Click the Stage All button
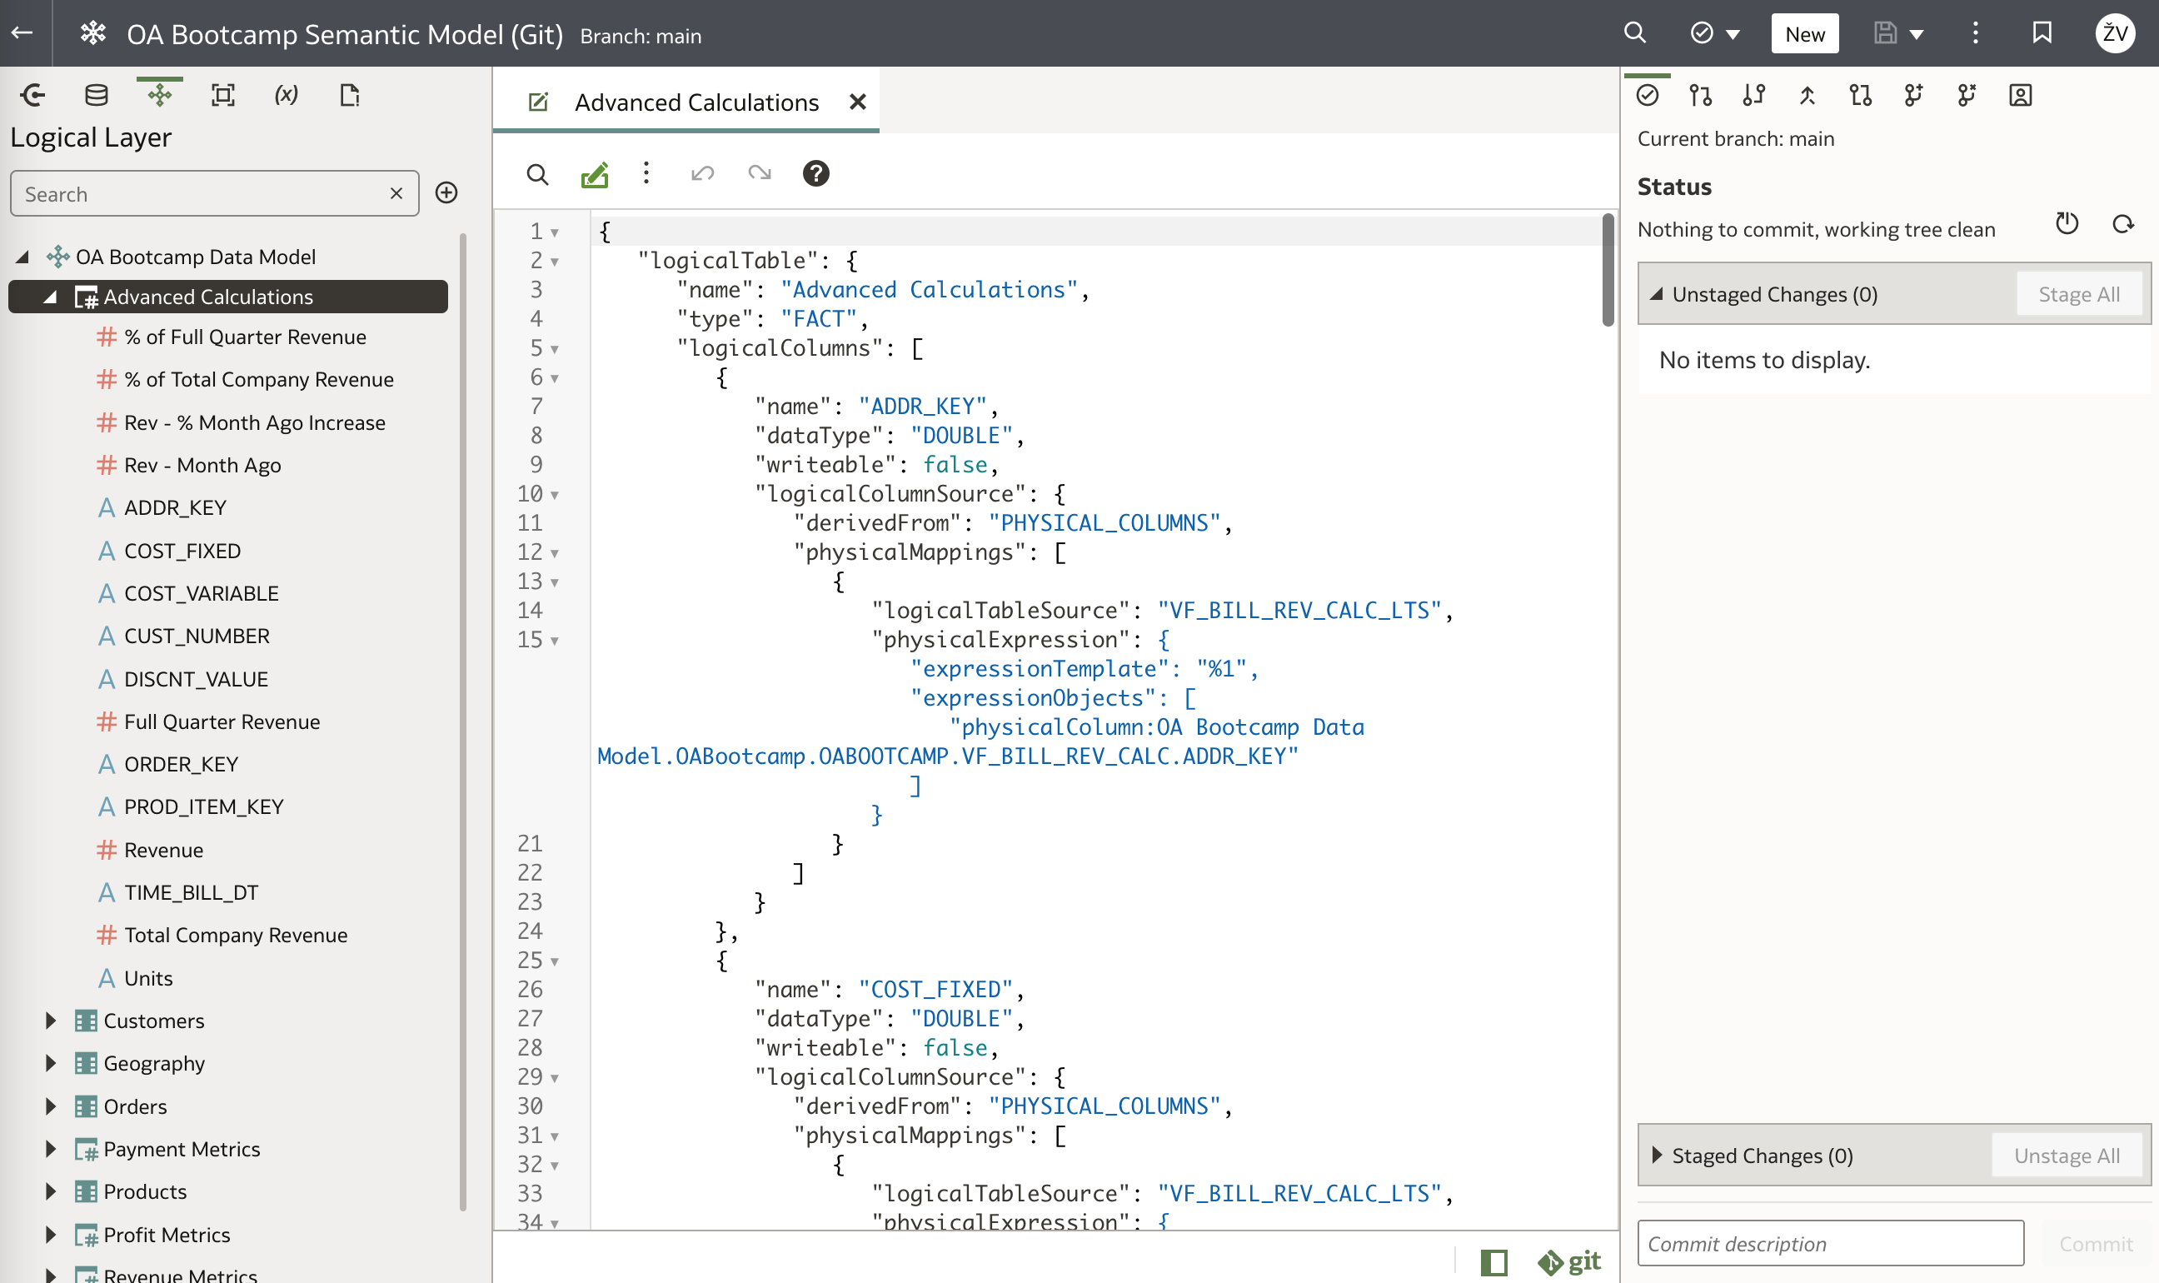Viewport: 2159px width, 1283px height. point(2079,294)
